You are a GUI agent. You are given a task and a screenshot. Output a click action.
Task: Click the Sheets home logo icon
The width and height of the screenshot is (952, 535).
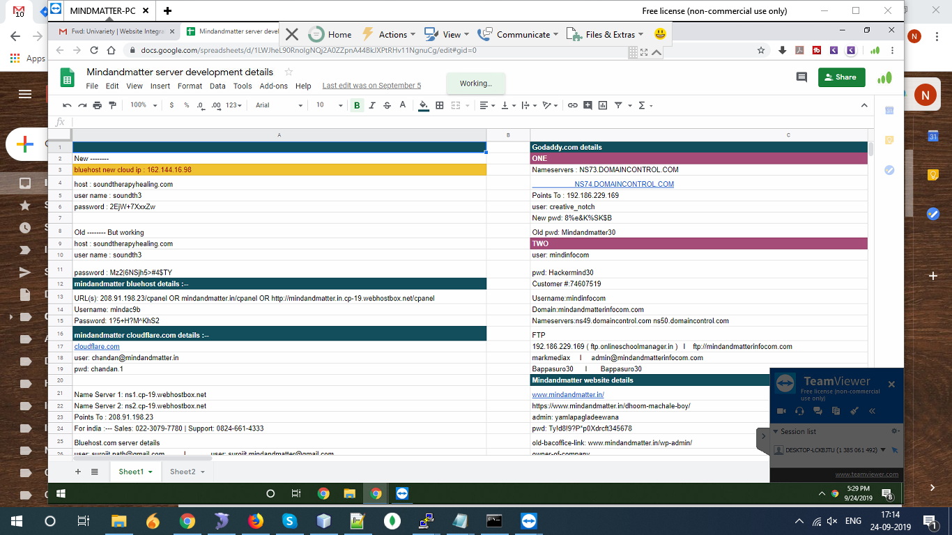tap(68, 77)
